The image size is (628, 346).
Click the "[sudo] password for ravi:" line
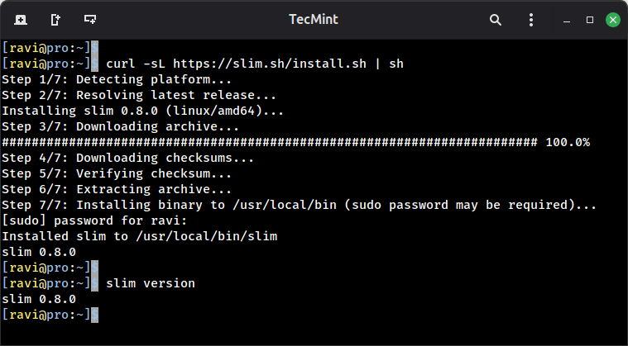[94, 220]
